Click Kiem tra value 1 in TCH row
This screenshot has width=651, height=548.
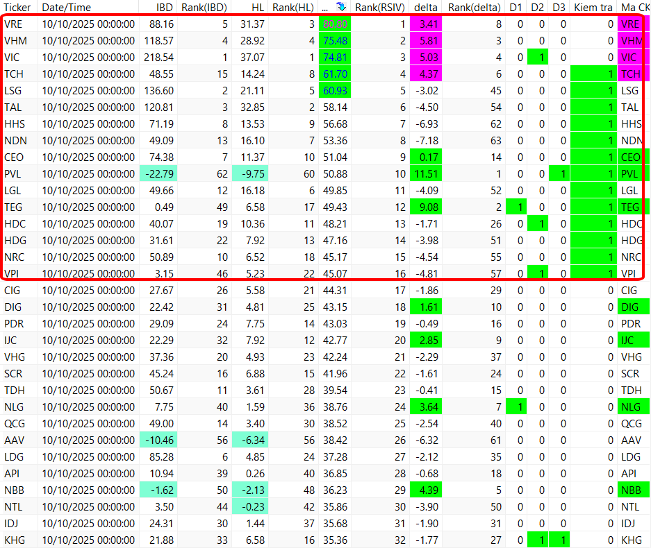(594, 74)
